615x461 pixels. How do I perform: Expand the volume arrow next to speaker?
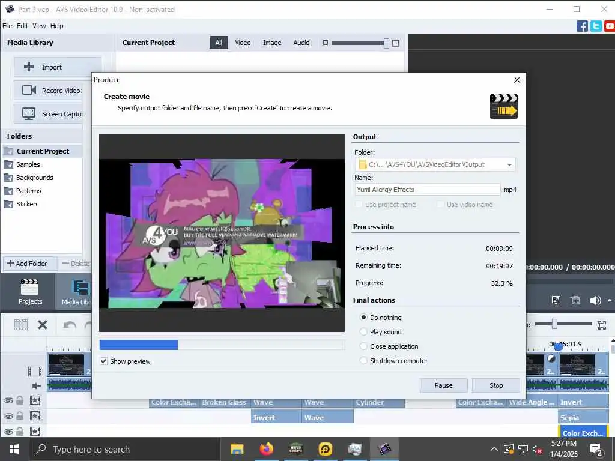click(x=610, y=300)
